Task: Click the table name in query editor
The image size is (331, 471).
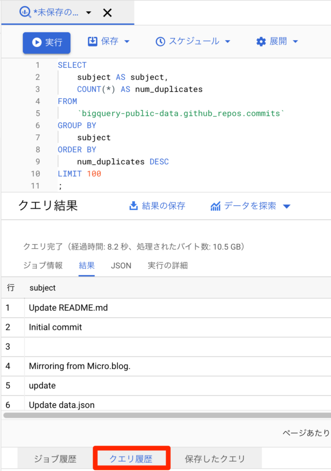Action: pos(181,114)
